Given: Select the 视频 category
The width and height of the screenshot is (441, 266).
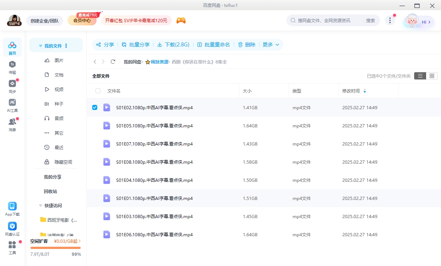Looking at the screenshot, I should click(58, 89).
